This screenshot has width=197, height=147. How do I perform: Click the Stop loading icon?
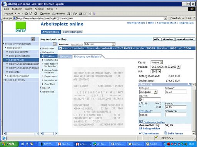point(26,14)
